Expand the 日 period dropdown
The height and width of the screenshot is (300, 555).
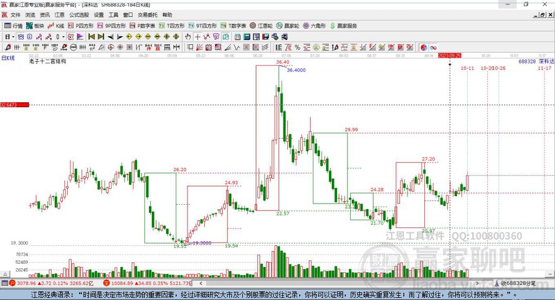point(13,37)
